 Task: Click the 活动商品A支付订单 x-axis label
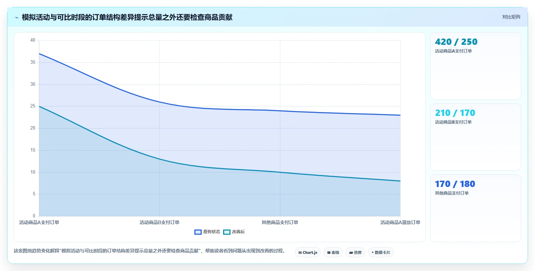39,222
